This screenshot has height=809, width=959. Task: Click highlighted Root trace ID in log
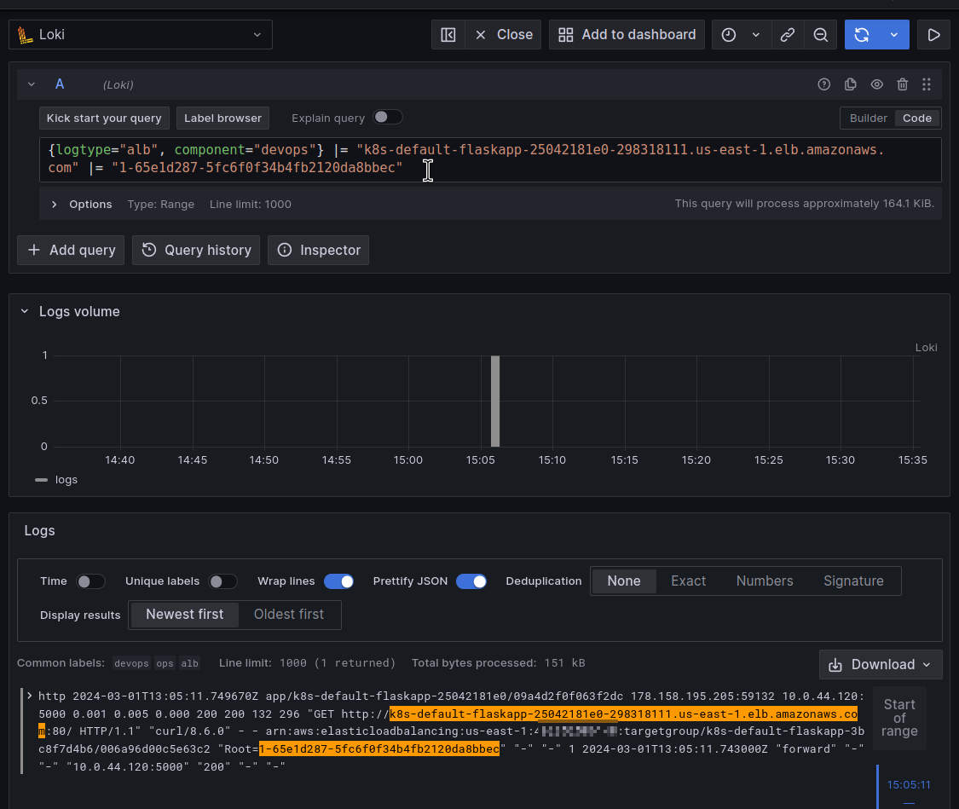tap(379, 749)
